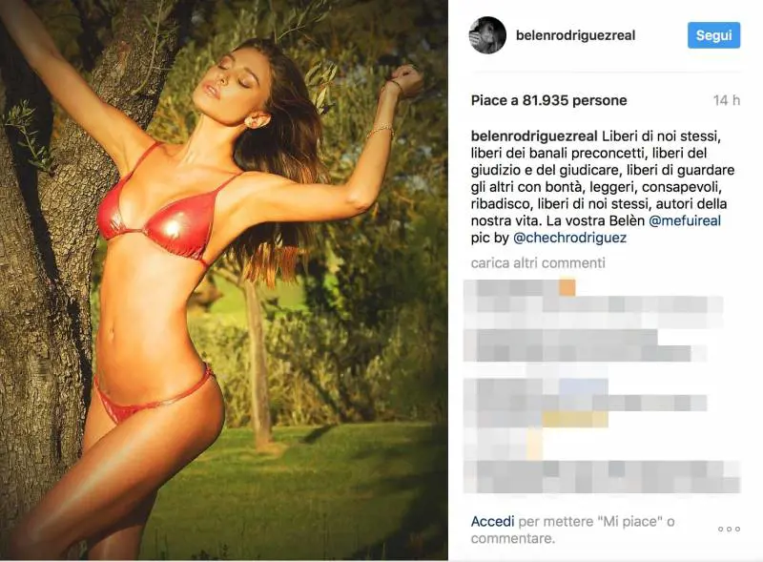
Task: Open the @mefuireal mention
Action: coord(685,220)
